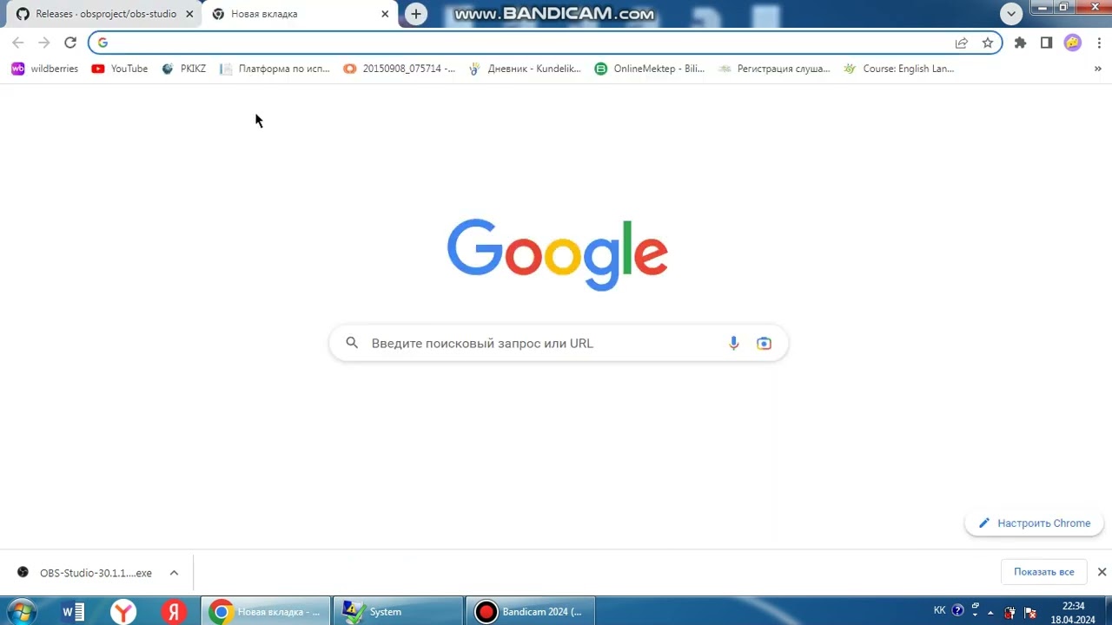The width and height of the screenshot is (1112, 625).
Task: Toggle the Chrome side panel
Action: click(x=1047, y=43)
